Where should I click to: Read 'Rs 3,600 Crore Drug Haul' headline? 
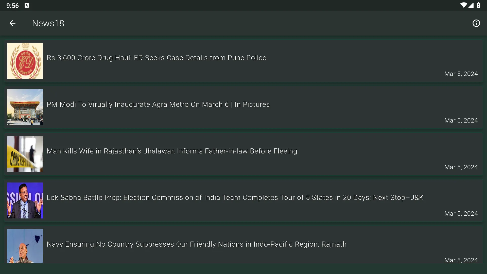(156, 58)
